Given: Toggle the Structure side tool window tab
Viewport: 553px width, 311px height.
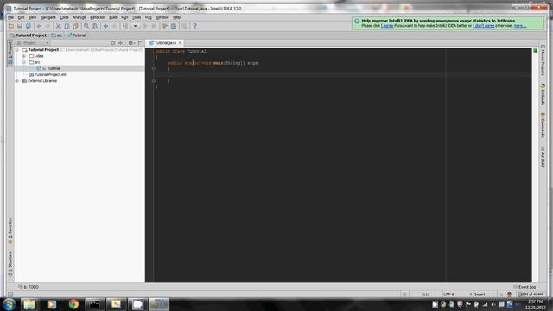Looking at the screenshot, I should [10, 264].
